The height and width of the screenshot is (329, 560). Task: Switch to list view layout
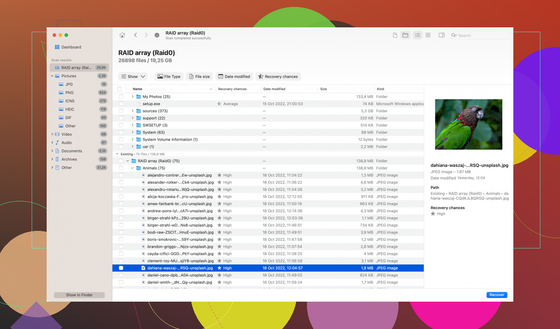417,35
